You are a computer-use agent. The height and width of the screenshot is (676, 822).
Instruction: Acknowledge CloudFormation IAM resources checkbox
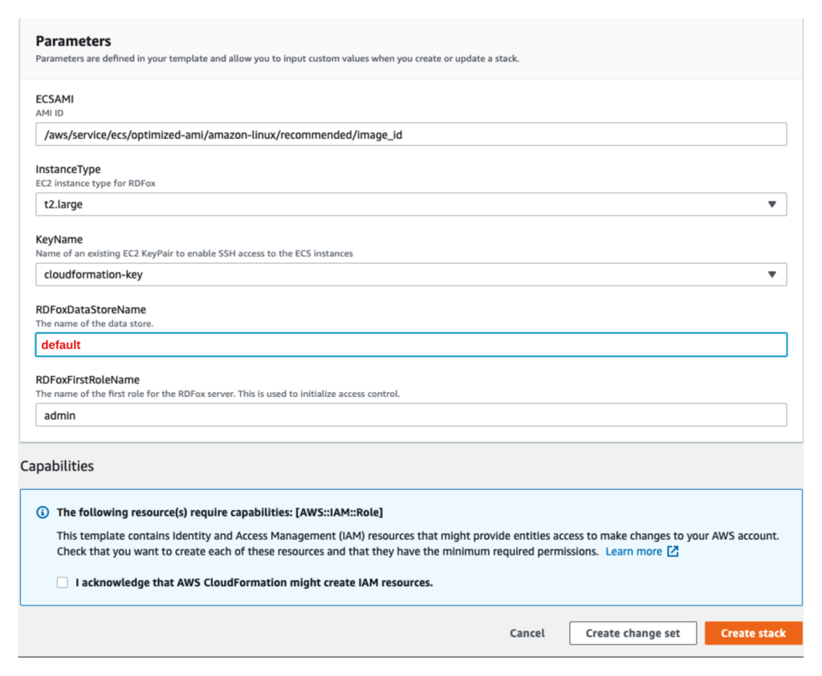tap(63, 583)
